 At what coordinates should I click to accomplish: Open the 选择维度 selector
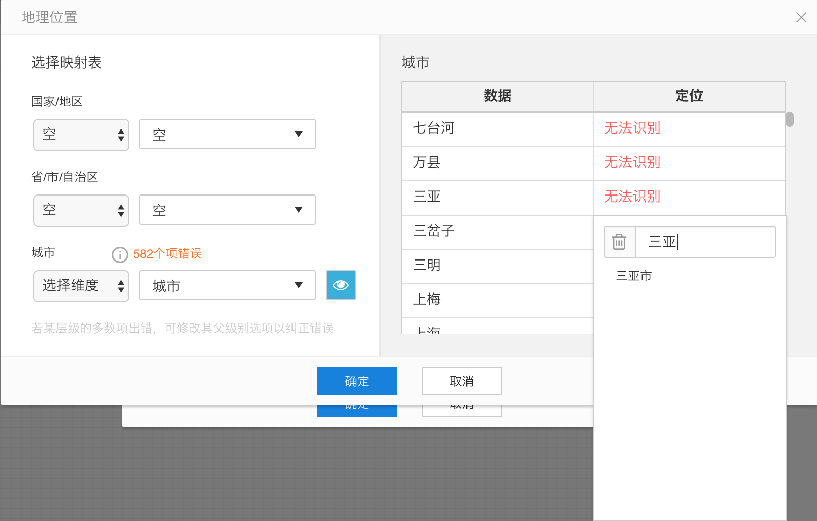point(81,286)
